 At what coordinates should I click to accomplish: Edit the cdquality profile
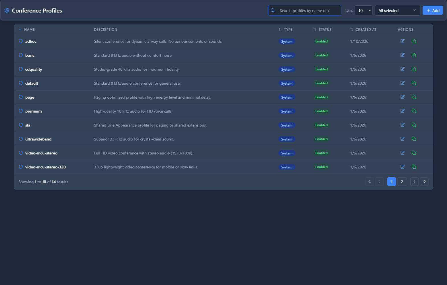pos(402,69)
